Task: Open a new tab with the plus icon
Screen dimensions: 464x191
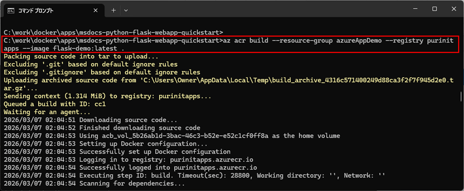Action: point(113,10)
